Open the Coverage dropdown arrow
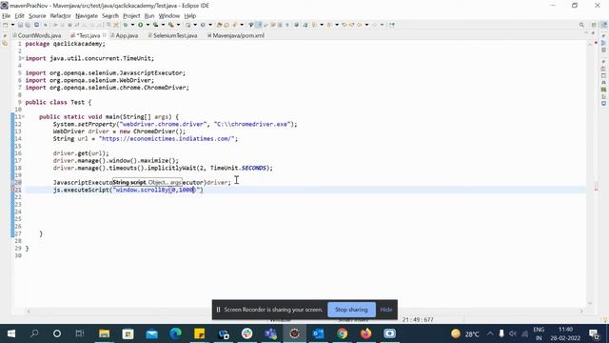The image size is (609, 343). [x=163, y=25]
